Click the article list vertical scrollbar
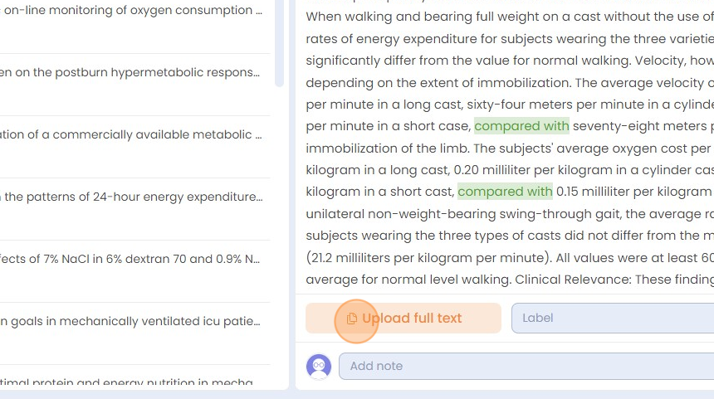This screenshot has width=714, height=399. [279, 43]
